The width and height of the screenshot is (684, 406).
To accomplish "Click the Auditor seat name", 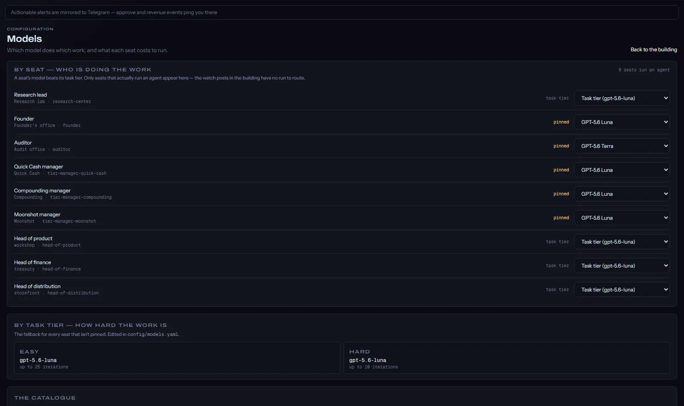I will point(23,143).
